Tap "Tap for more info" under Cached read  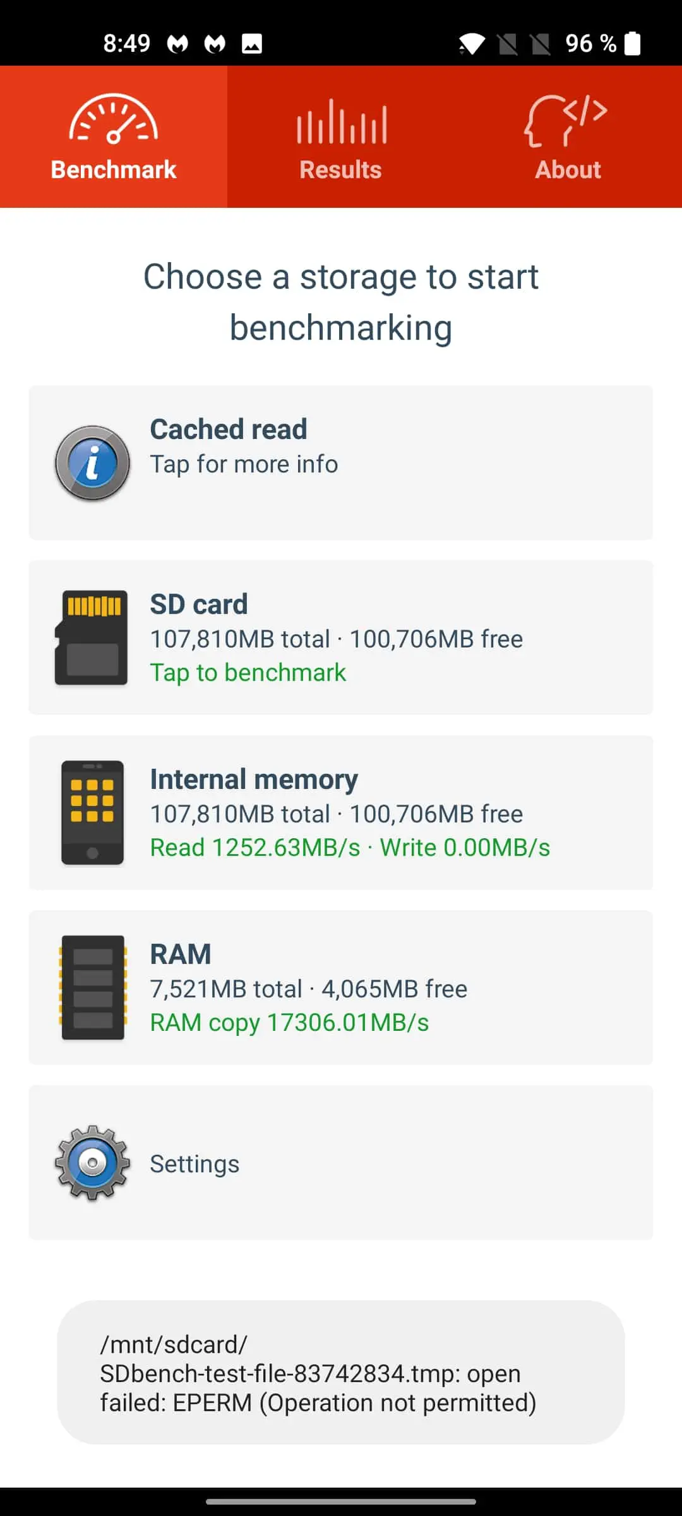click(x=244, y=464)
